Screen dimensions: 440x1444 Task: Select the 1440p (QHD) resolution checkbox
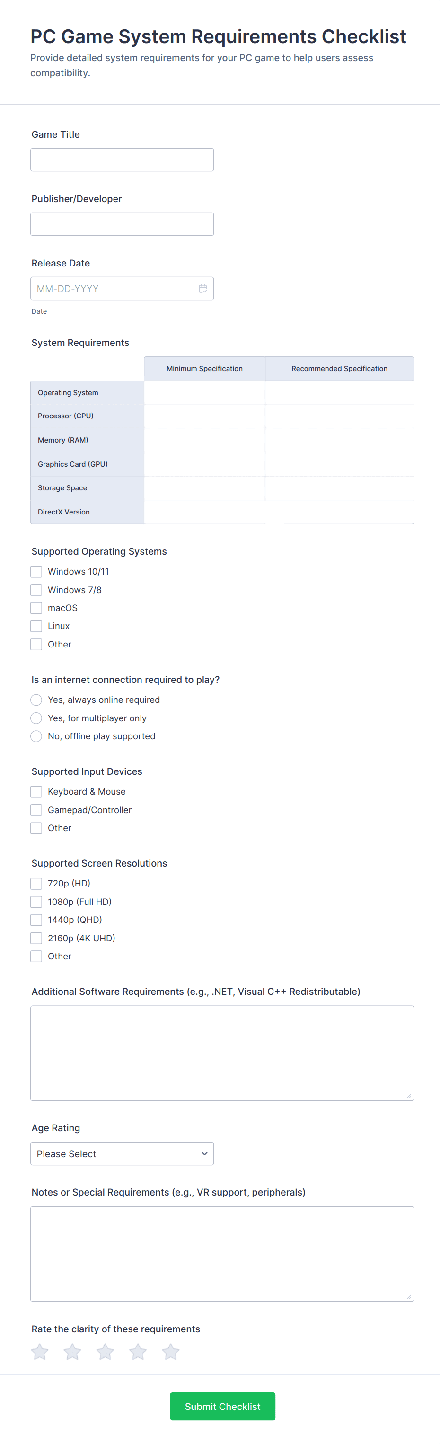click(36, 920)
